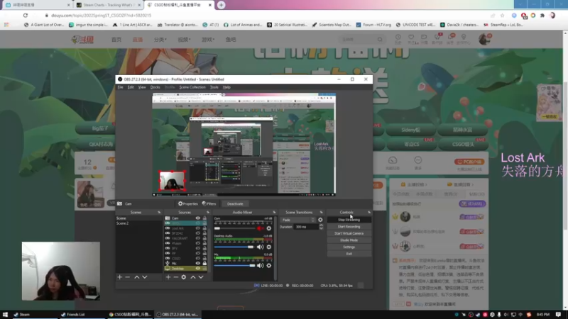Open Cam audio settings gear in mixer
The height and width of the screenshot is (319, 568).
point(269,228)
